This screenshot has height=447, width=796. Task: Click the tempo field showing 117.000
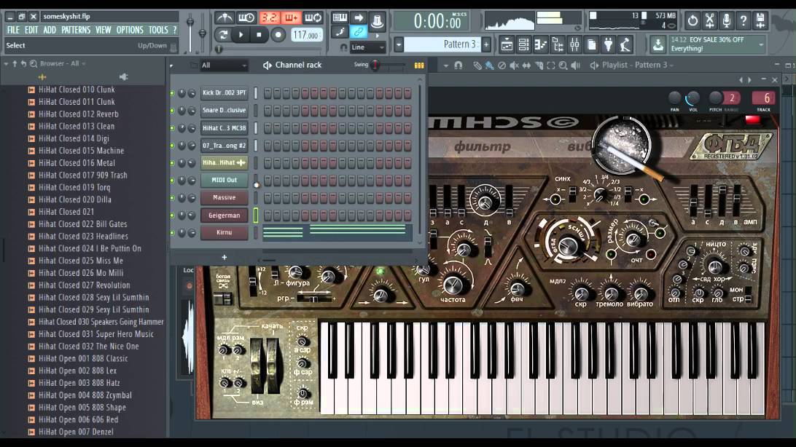pos(306,36)
